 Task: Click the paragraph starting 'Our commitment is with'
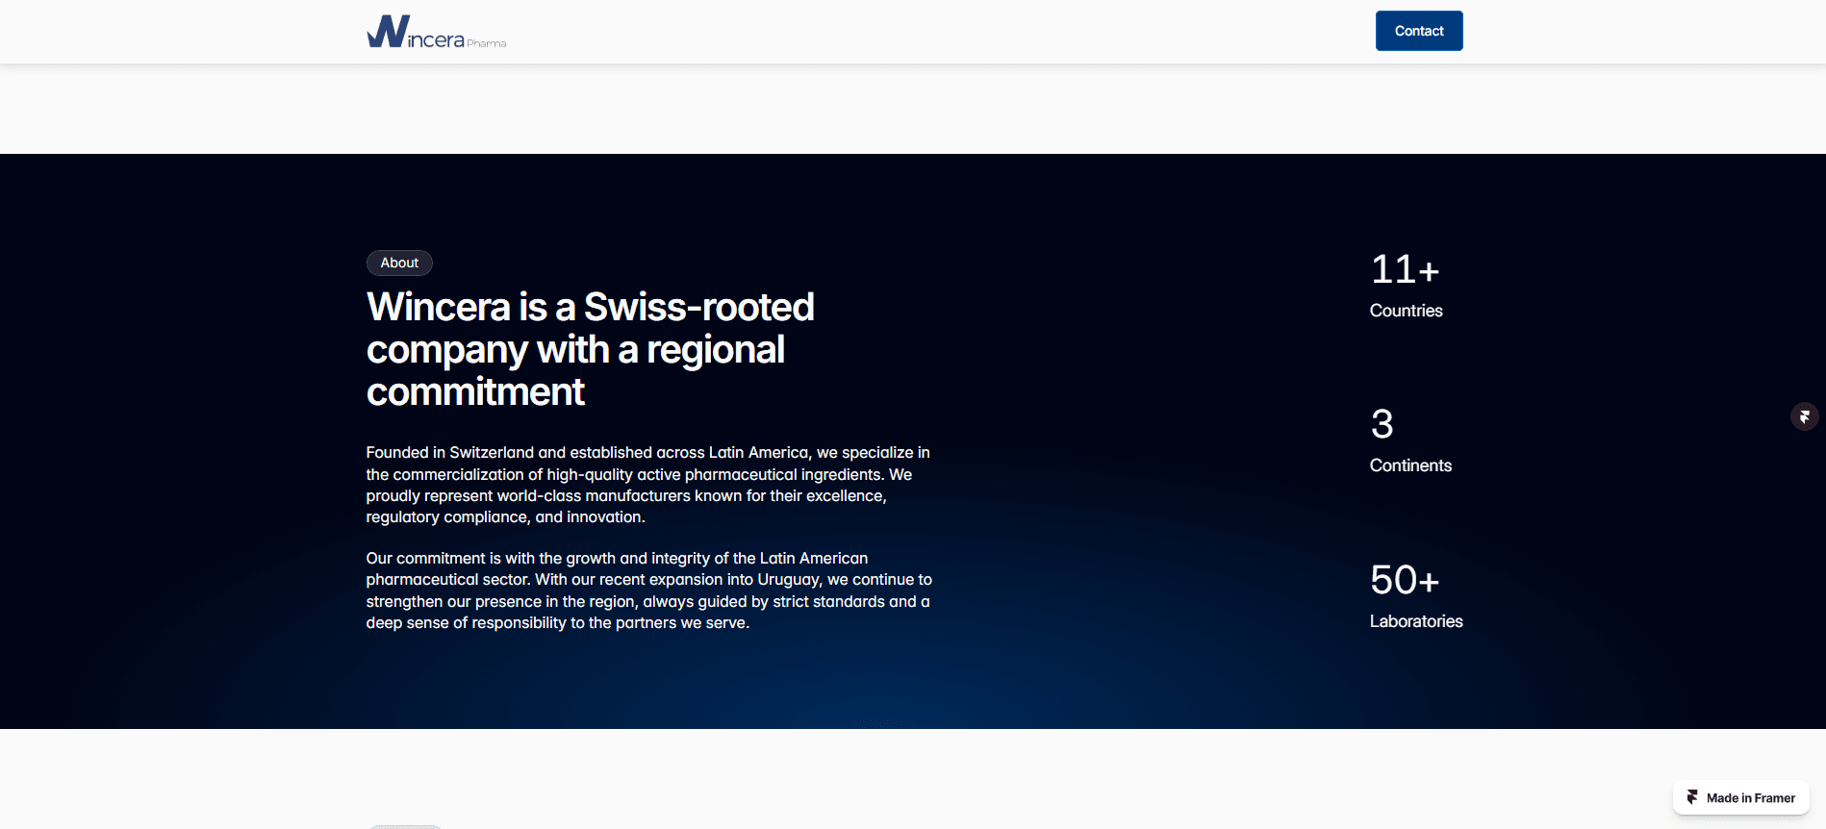click(649, 590)
